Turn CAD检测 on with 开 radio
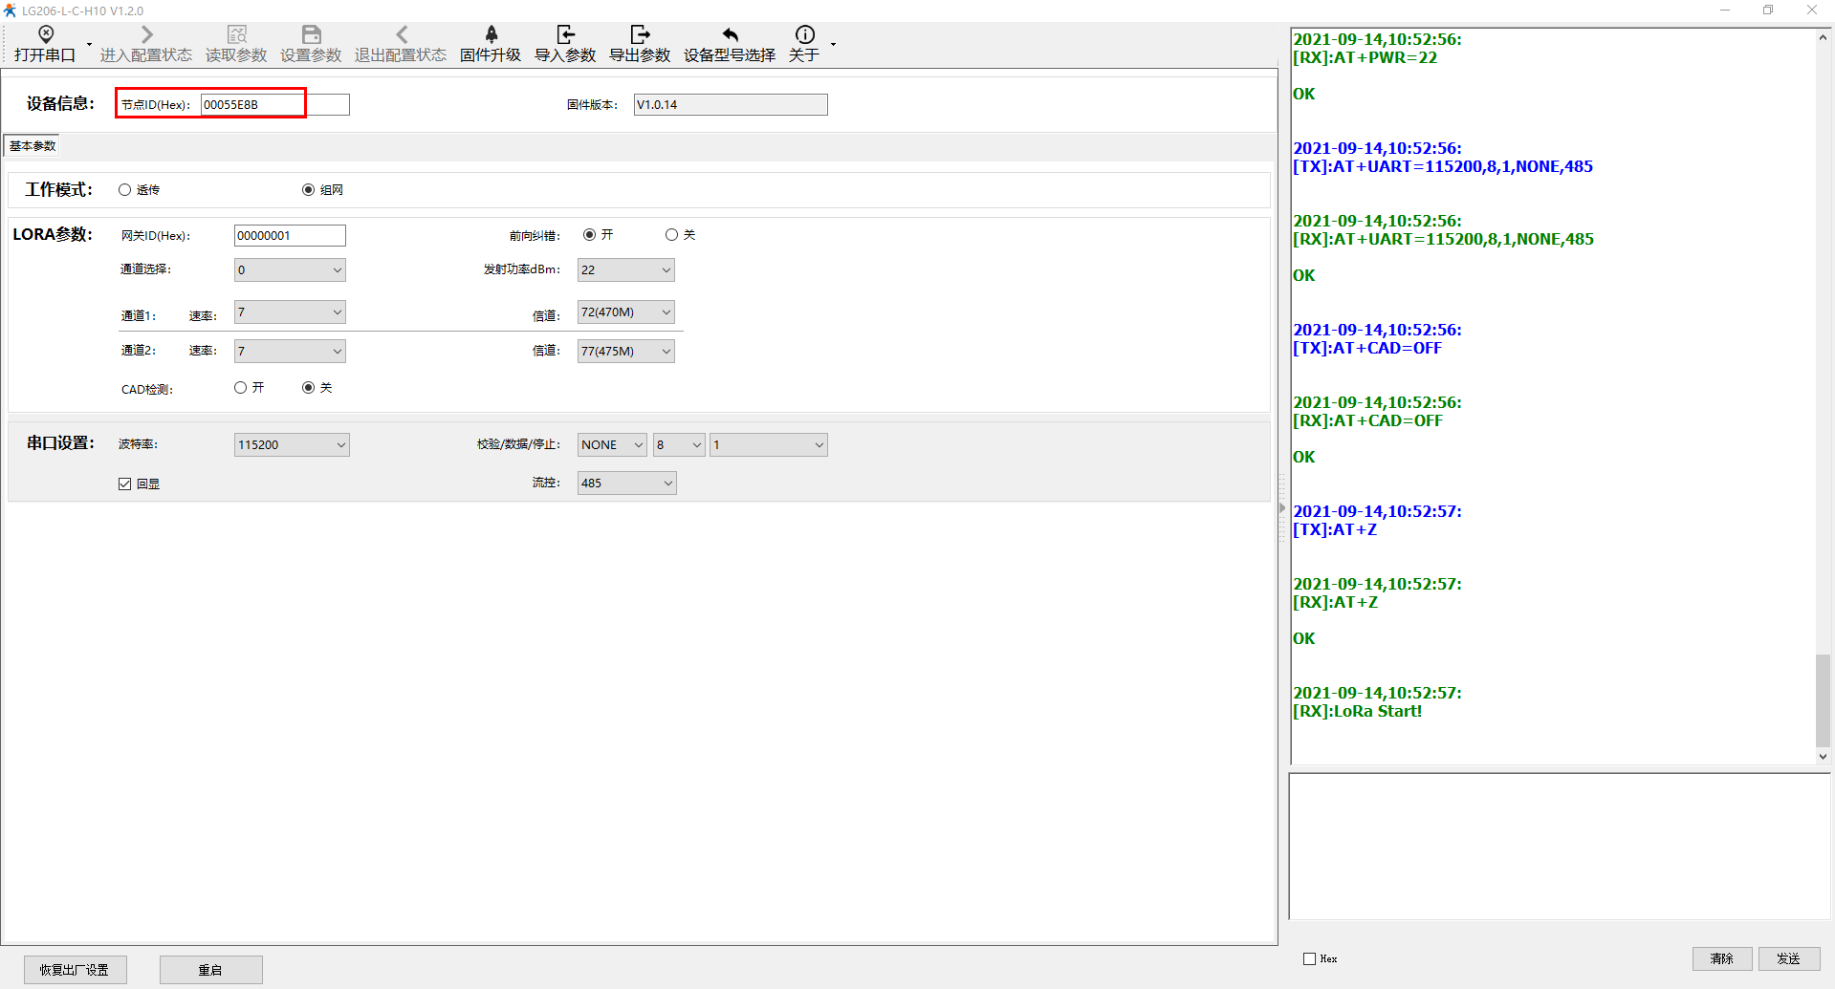 point(241,388)
